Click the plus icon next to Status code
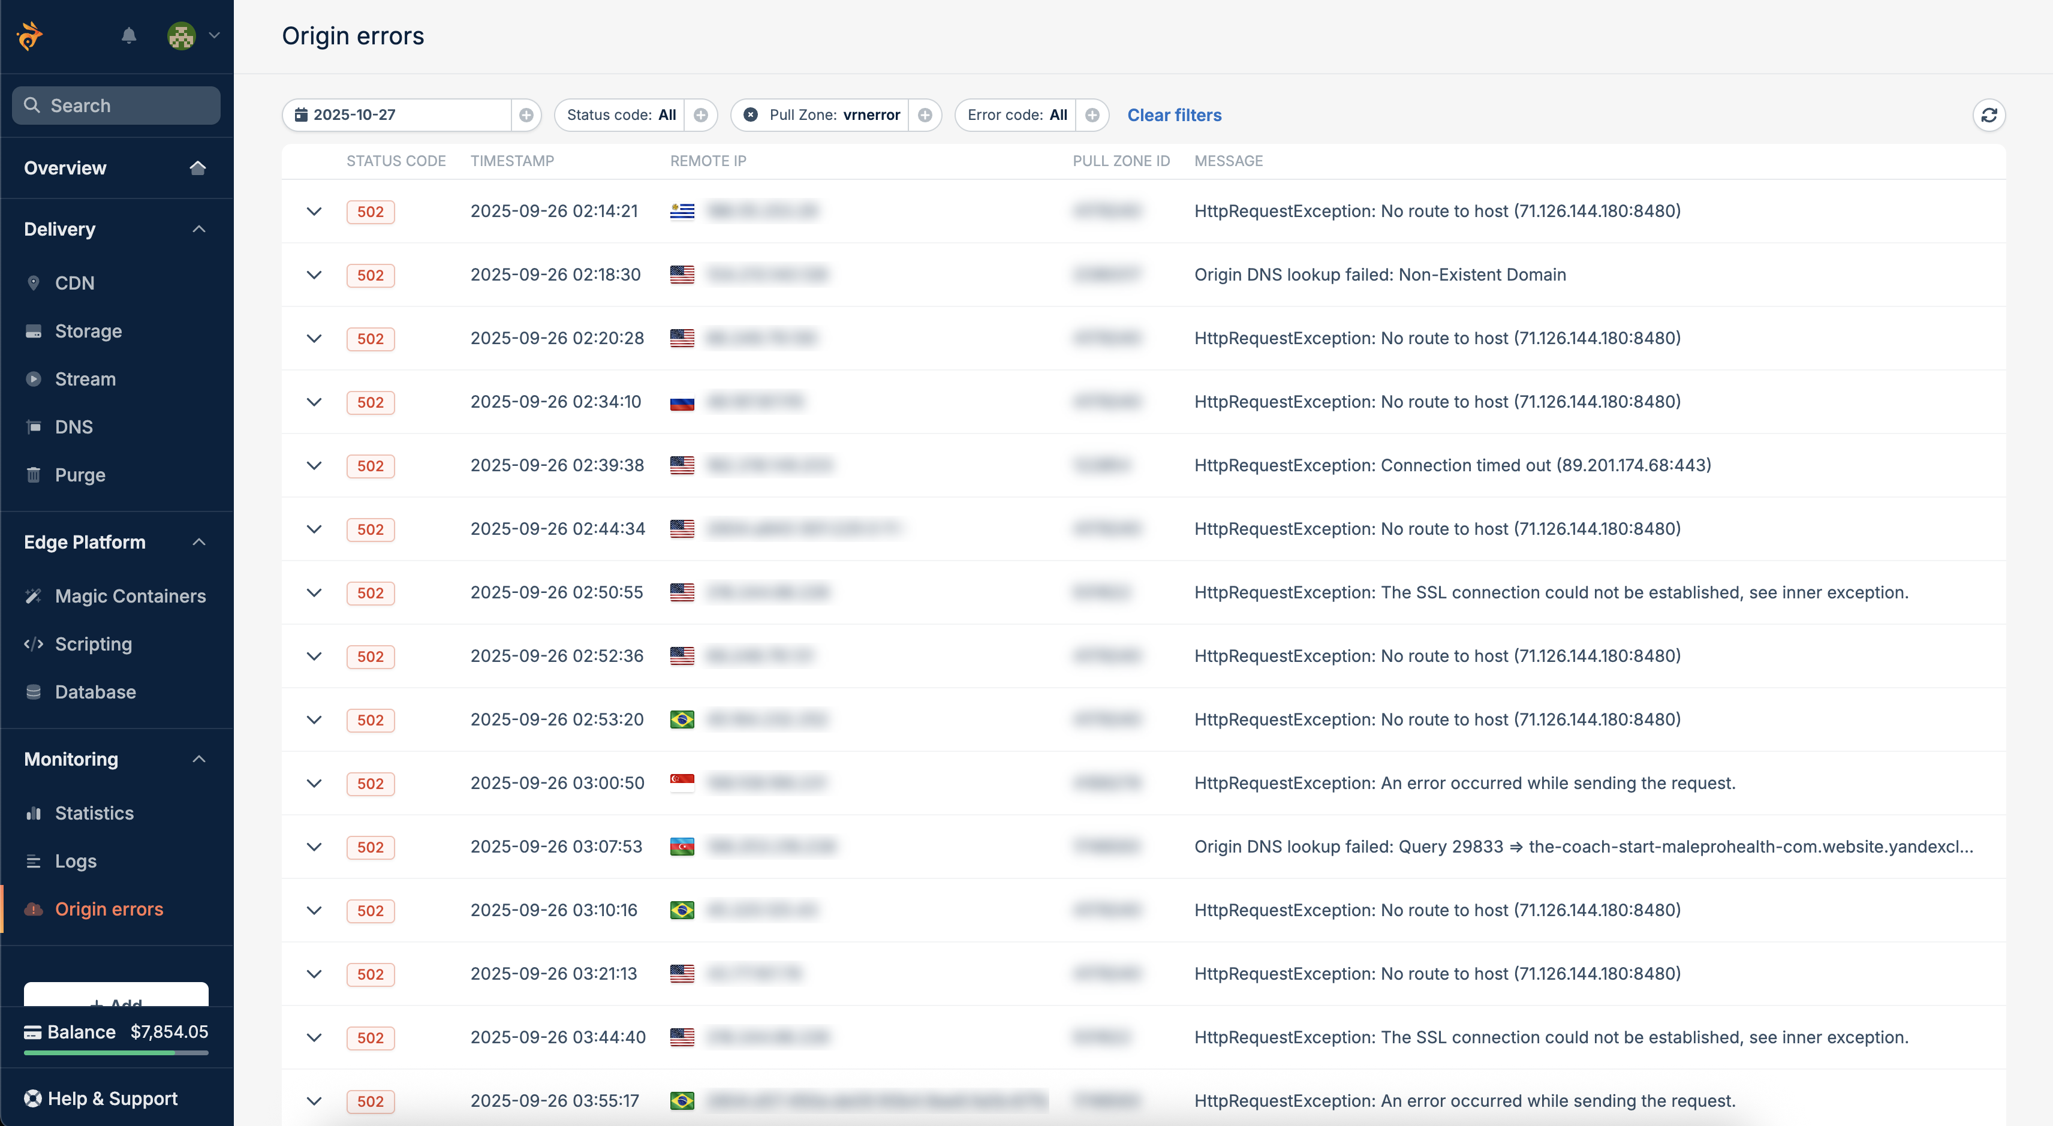Screen dimensions: 2053x1126 pos(700,115)
